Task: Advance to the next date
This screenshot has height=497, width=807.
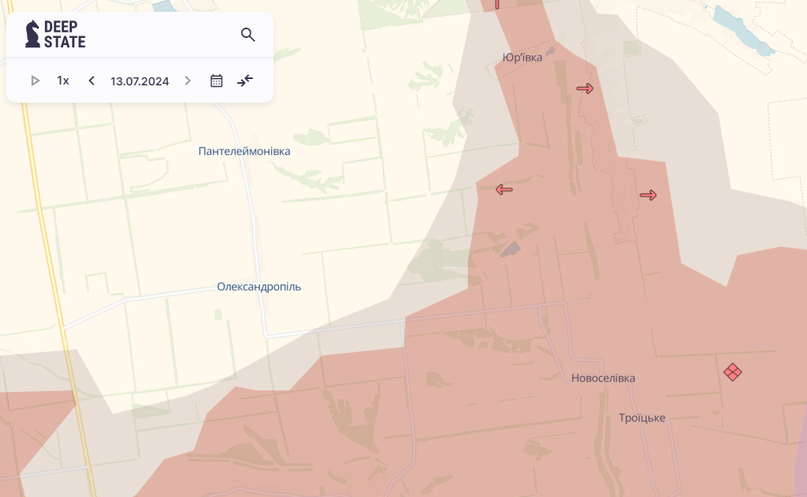Action: pos(187,81)
